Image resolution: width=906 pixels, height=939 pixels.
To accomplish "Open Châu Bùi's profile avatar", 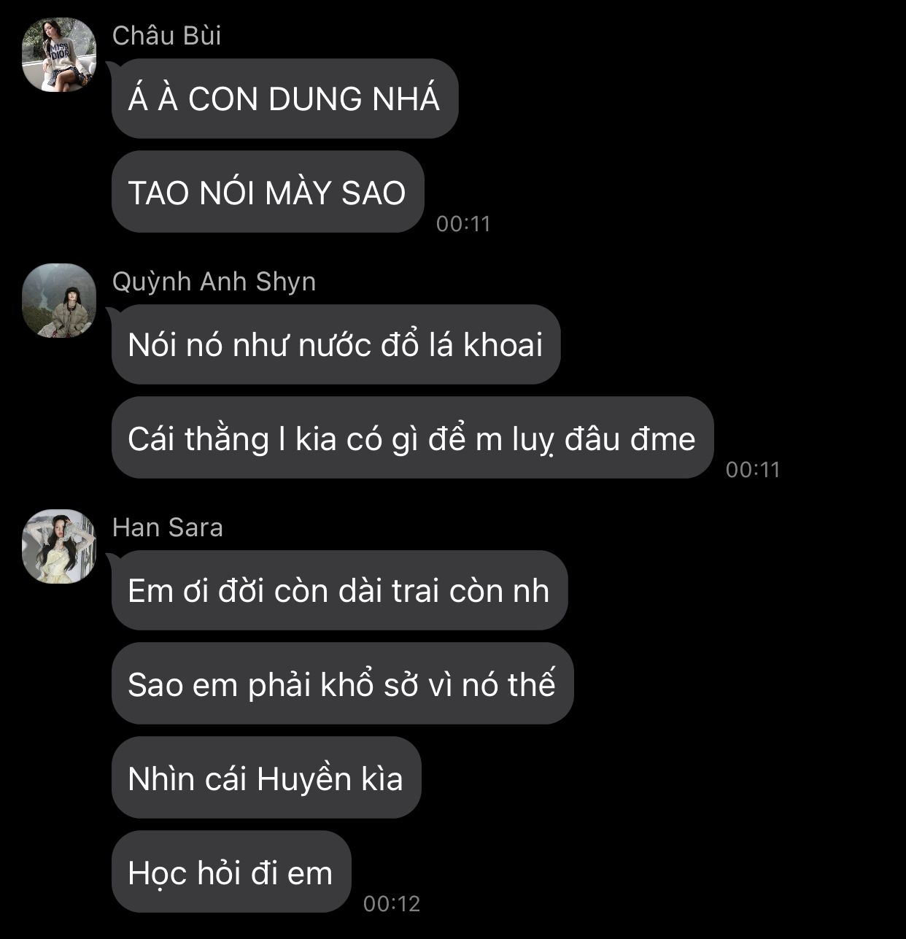I will pos(59,55).
